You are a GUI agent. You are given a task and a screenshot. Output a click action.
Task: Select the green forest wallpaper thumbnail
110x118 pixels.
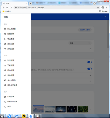pos(83,109)
